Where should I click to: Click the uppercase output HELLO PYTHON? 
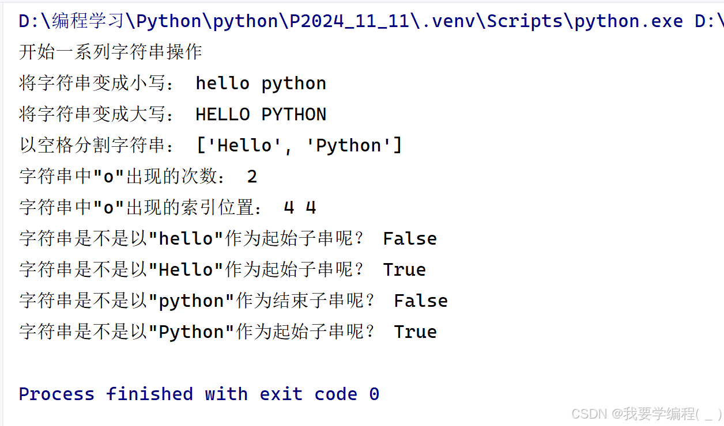pyautogui.click(x=261, y=115)
